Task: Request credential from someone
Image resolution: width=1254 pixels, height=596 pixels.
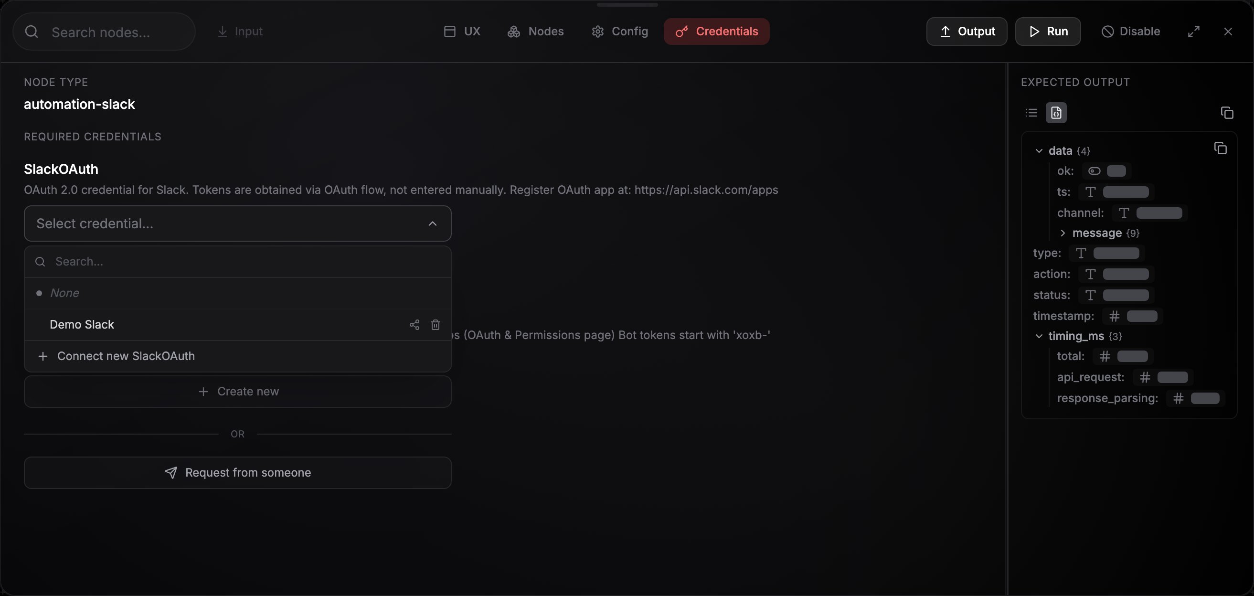Action: pos(237,473)
